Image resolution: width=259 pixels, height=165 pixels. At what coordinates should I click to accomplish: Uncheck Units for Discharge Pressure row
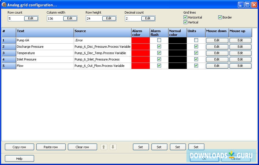click(196, 46)
